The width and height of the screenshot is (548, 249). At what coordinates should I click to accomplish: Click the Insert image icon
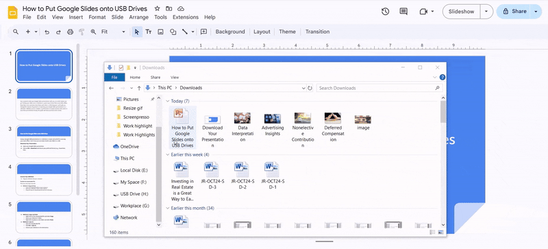[x=161, y=32]
